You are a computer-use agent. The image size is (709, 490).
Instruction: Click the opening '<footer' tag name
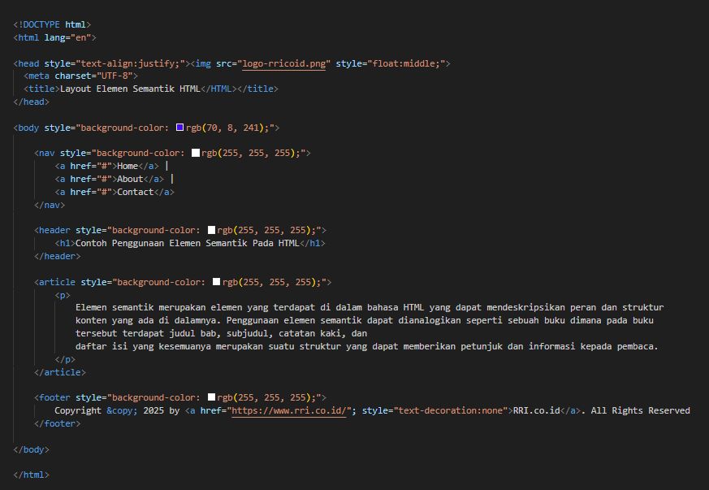click(x=52, y=397)
